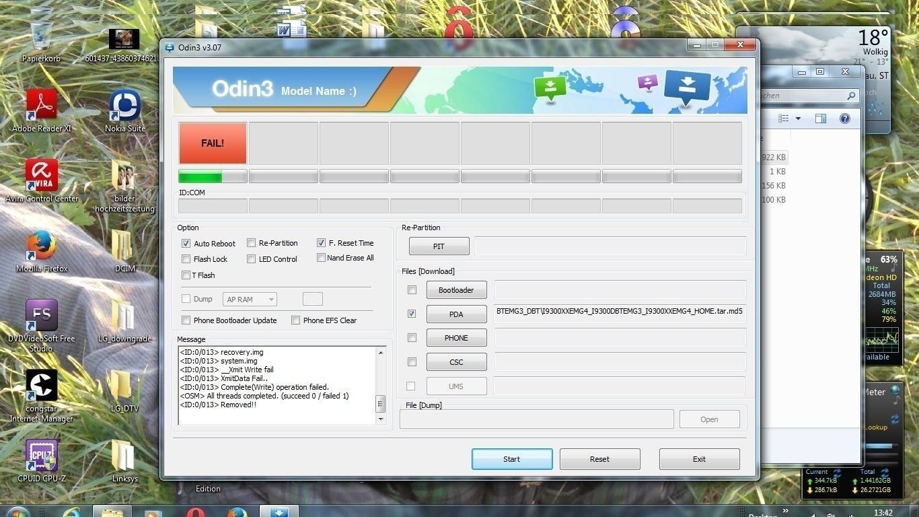The width and height of the screenshot is (919, 517).
Task: Click the Exit button in Odin
Action: pos(699,459)
